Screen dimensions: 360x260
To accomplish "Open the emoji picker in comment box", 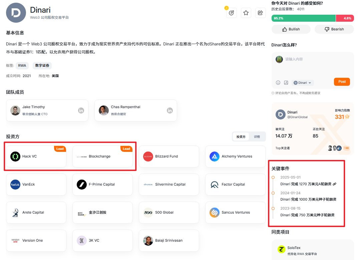I will [x=278, y=83].
